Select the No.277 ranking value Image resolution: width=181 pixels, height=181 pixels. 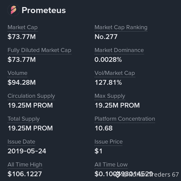106,37
